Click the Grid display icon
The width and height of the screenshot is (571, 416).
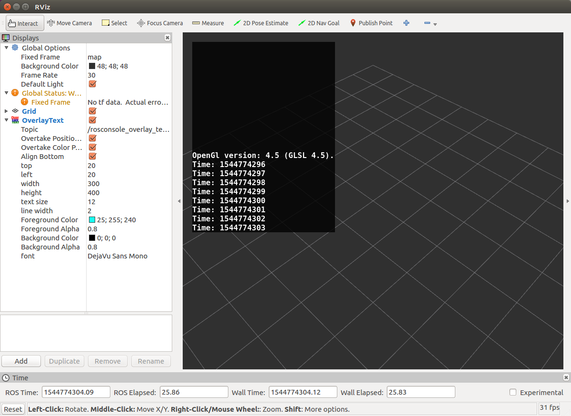click(x=15, y=111)
